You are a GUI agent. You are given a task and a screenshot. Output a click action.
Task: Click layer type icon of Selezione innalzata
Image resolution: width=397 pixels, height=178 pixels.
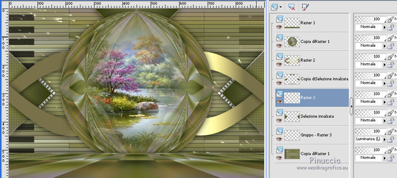tap(279, 112)
